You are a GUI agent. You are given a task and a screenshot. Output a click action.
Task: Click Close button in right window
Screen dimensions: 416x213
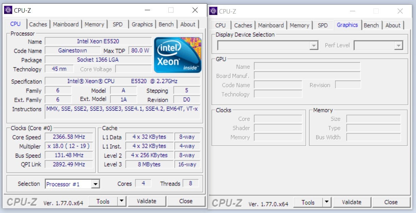(x=391, y=202)
